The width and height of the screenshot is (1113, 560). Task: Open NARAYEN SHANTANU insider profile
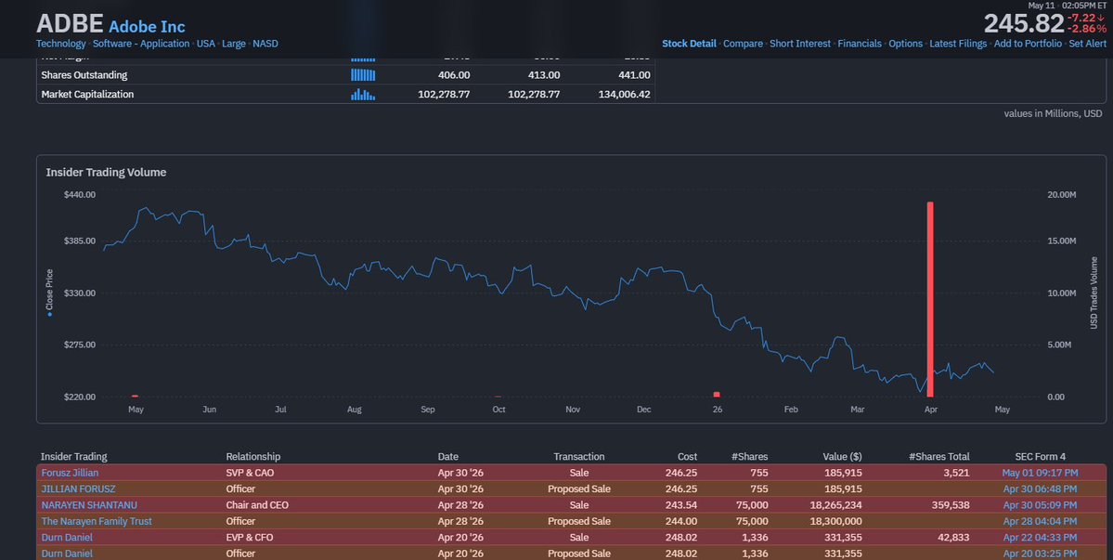click(89, 505)
